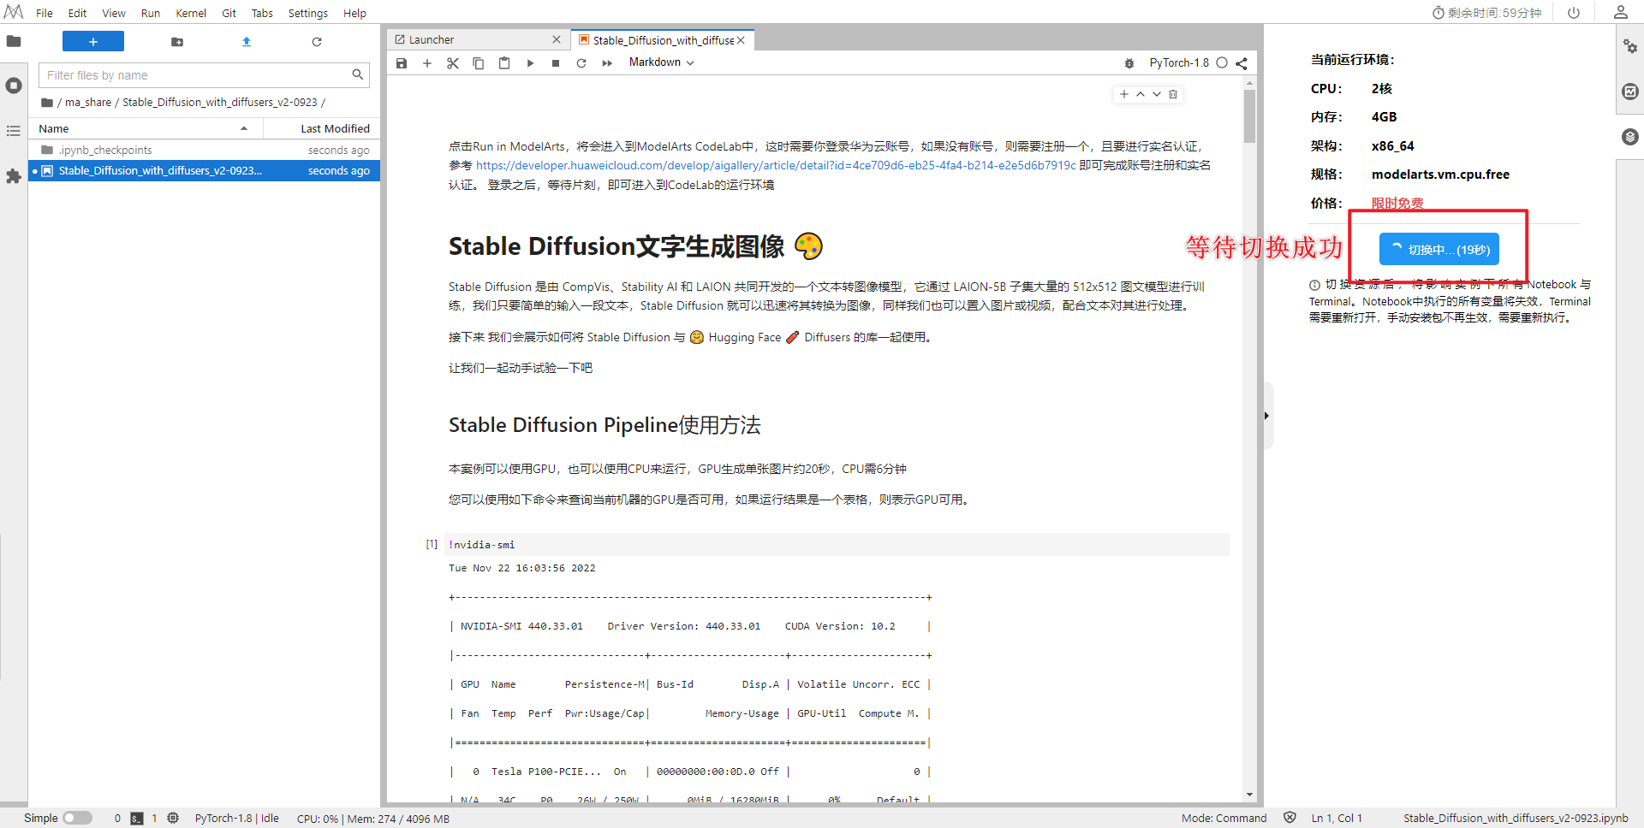Close the Launcher tab
1644x828 pixels.
tap(557, 39)
